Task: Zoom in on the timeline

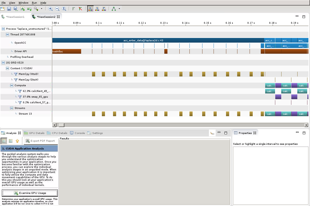Action: [51, 9]
